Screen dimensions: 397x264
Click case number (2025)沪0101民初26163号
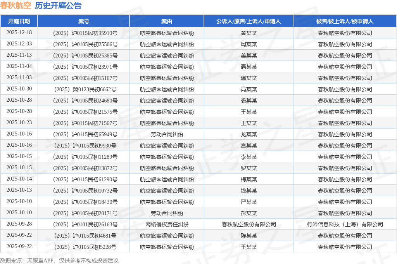pos(85,224)
